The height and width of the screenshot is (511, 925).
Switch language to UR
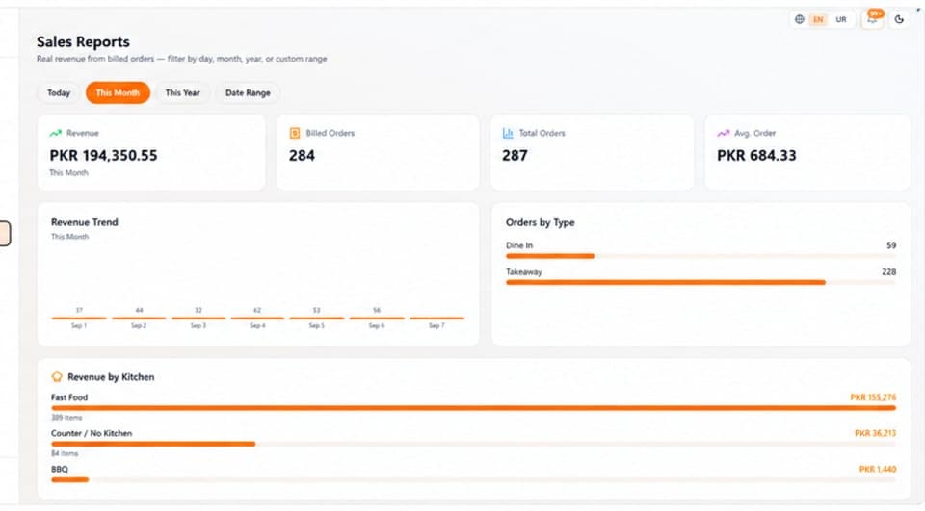(x=841, y=19)
